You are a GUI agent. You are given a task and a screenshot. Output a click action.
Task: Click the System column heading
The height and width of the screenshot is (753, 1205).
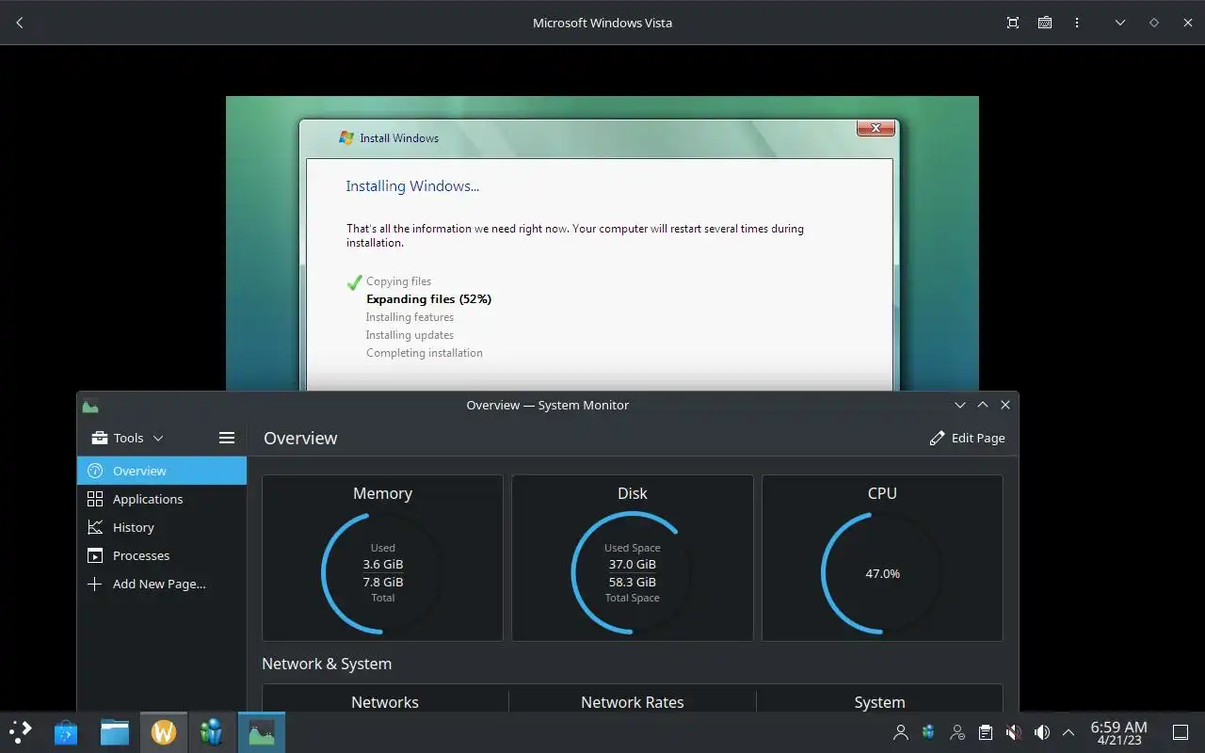879,702
